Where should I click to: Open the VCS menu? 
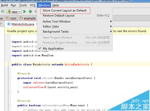point(33,5)
